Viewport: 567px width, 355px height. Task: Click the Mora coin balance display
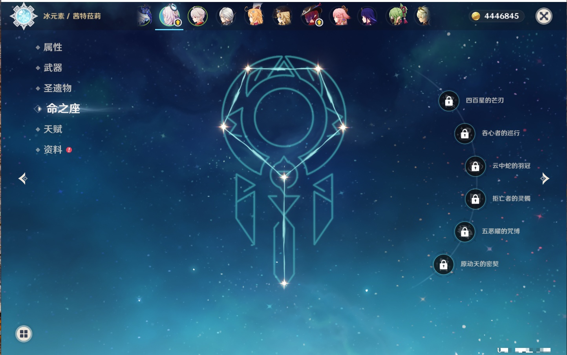pyautogui.click(x=496, y=16)
